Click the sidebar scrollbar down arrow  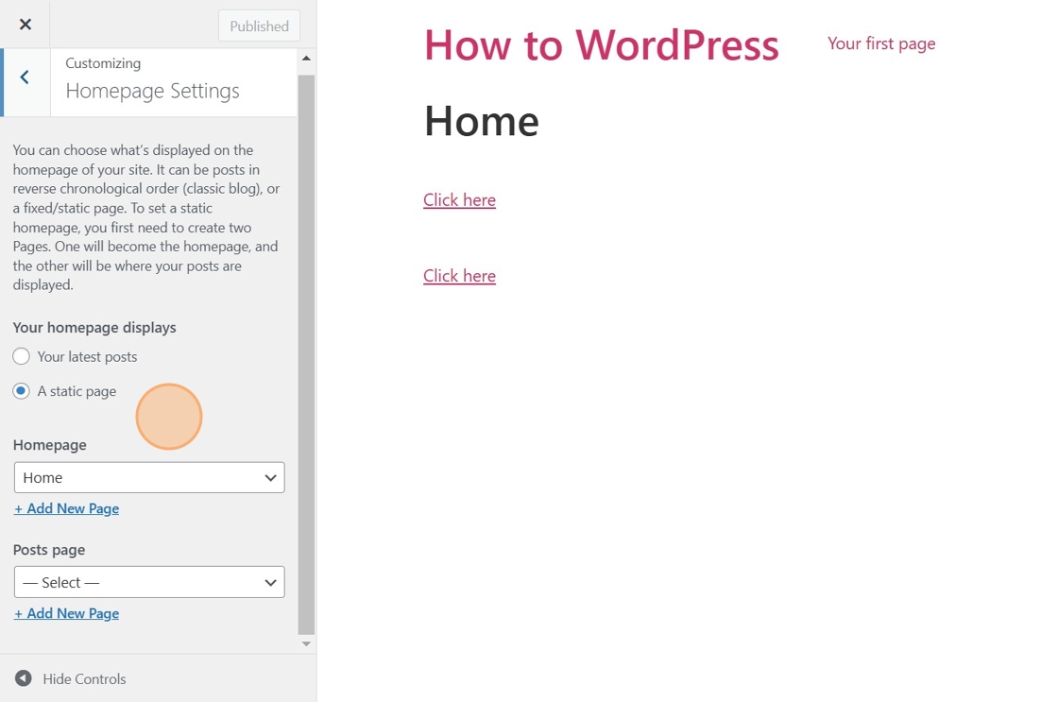306,644
